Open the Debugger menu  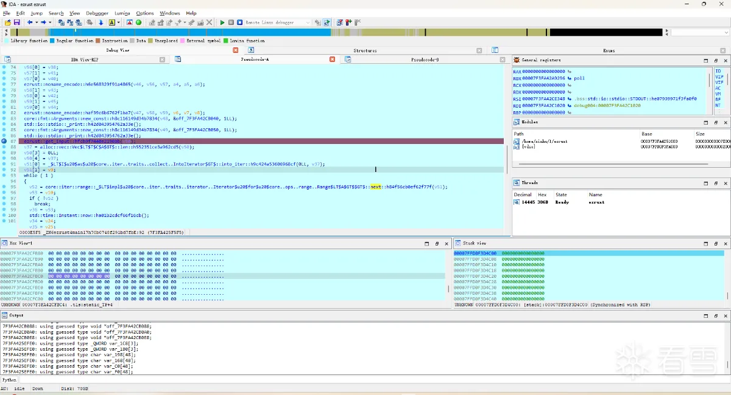pos(97,13)
